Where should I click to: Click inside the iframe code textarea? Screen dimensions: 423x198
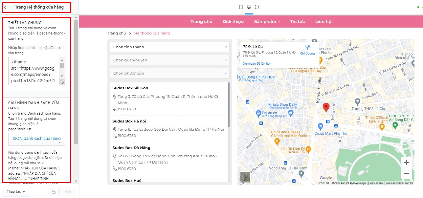coord(34,71)
